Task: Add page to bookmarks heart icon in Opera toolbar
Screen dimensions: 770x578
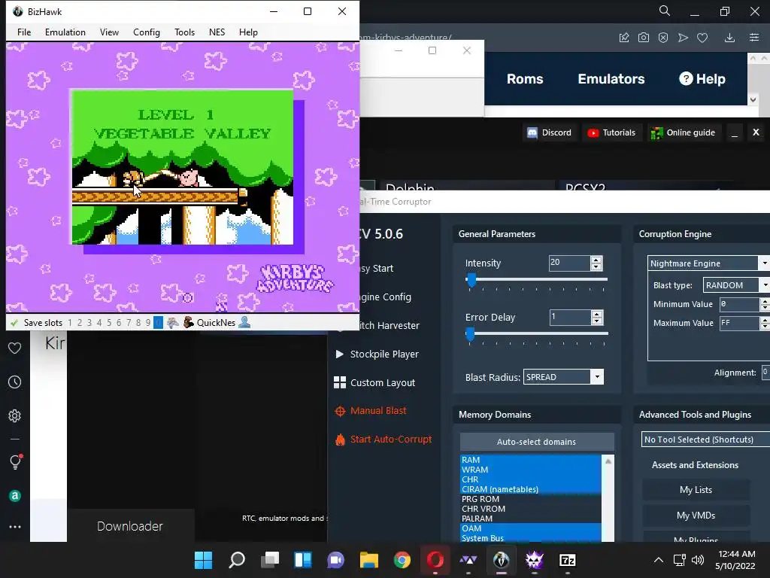Action: (x=702, y=38)
